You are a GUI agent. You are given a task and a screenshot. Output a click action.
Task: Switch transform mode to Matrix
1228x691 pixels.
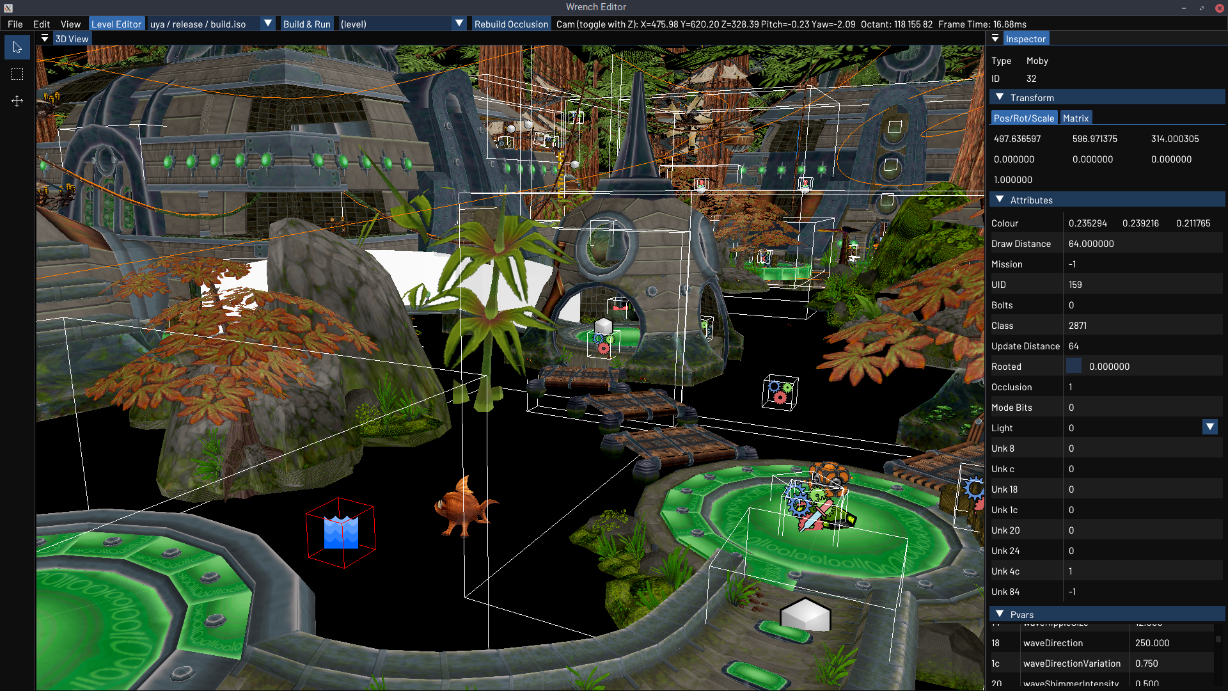pyautogui.click(x=1075, y=118)
